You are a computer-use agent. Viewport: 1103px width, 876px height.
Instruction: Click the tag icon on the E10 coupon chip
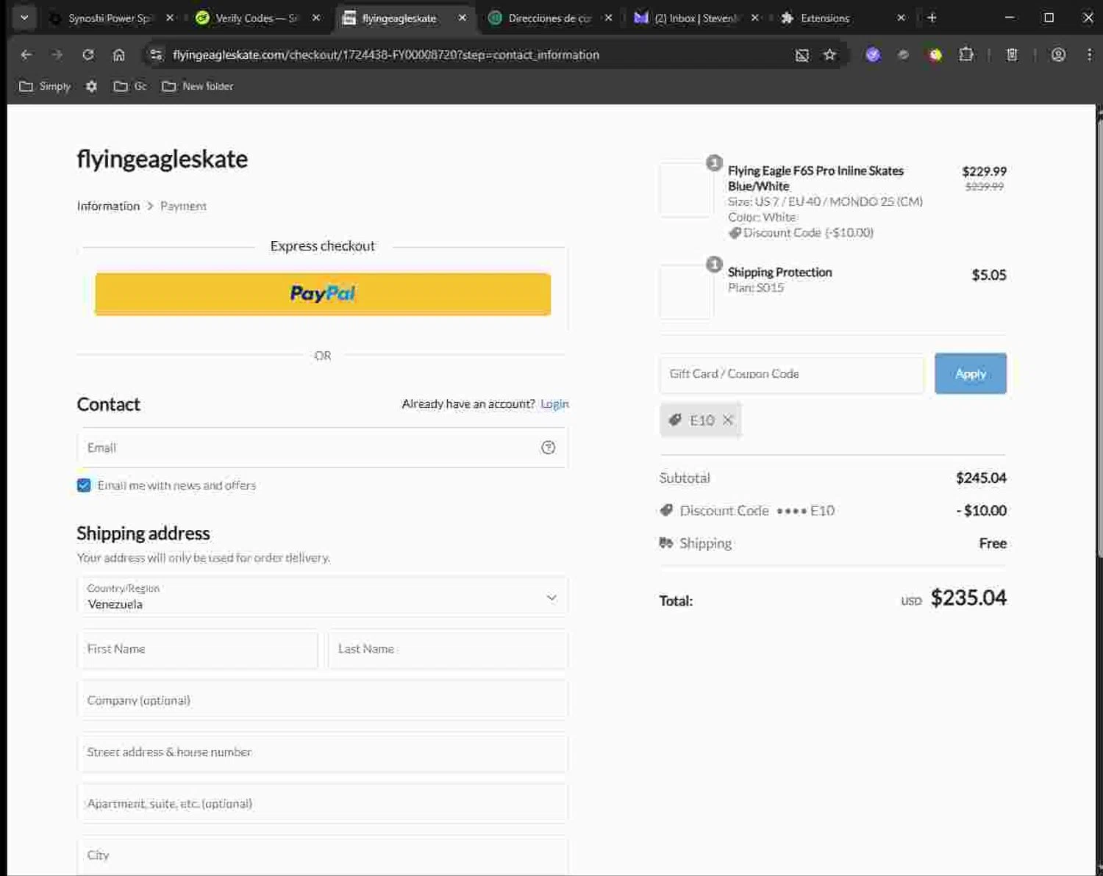674,420
